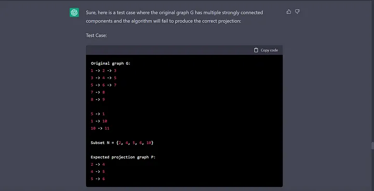The width and height of the screenshot is (374, 191).
Task: Click the '7 -> 8' line
Action: tap(98, 92)
